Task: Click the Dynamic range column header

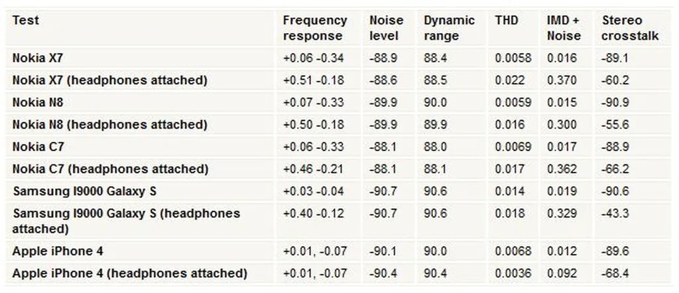Action: [x=449, y=28]
